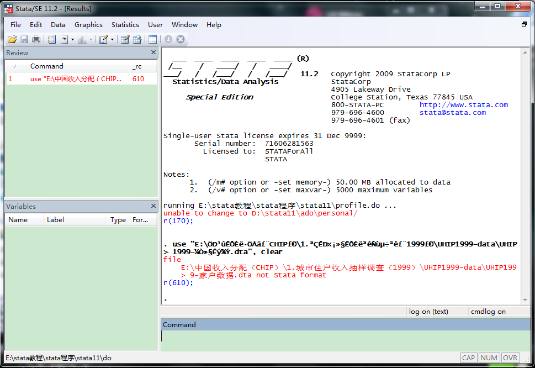Click the Break (stop) toolbar icon
The height and width of the screenshot is (368, 535).
click(180, 39)
